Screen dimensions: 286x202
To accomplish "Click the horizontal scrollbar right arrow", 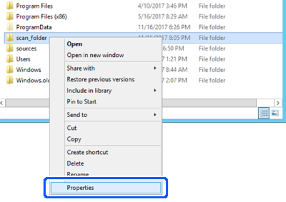I will point(278,103).
